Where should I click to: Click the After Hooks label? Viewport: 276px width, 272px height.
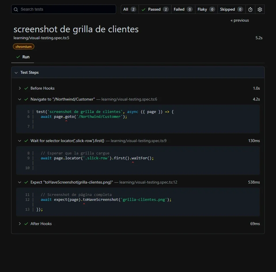click(x=41, y=224)
